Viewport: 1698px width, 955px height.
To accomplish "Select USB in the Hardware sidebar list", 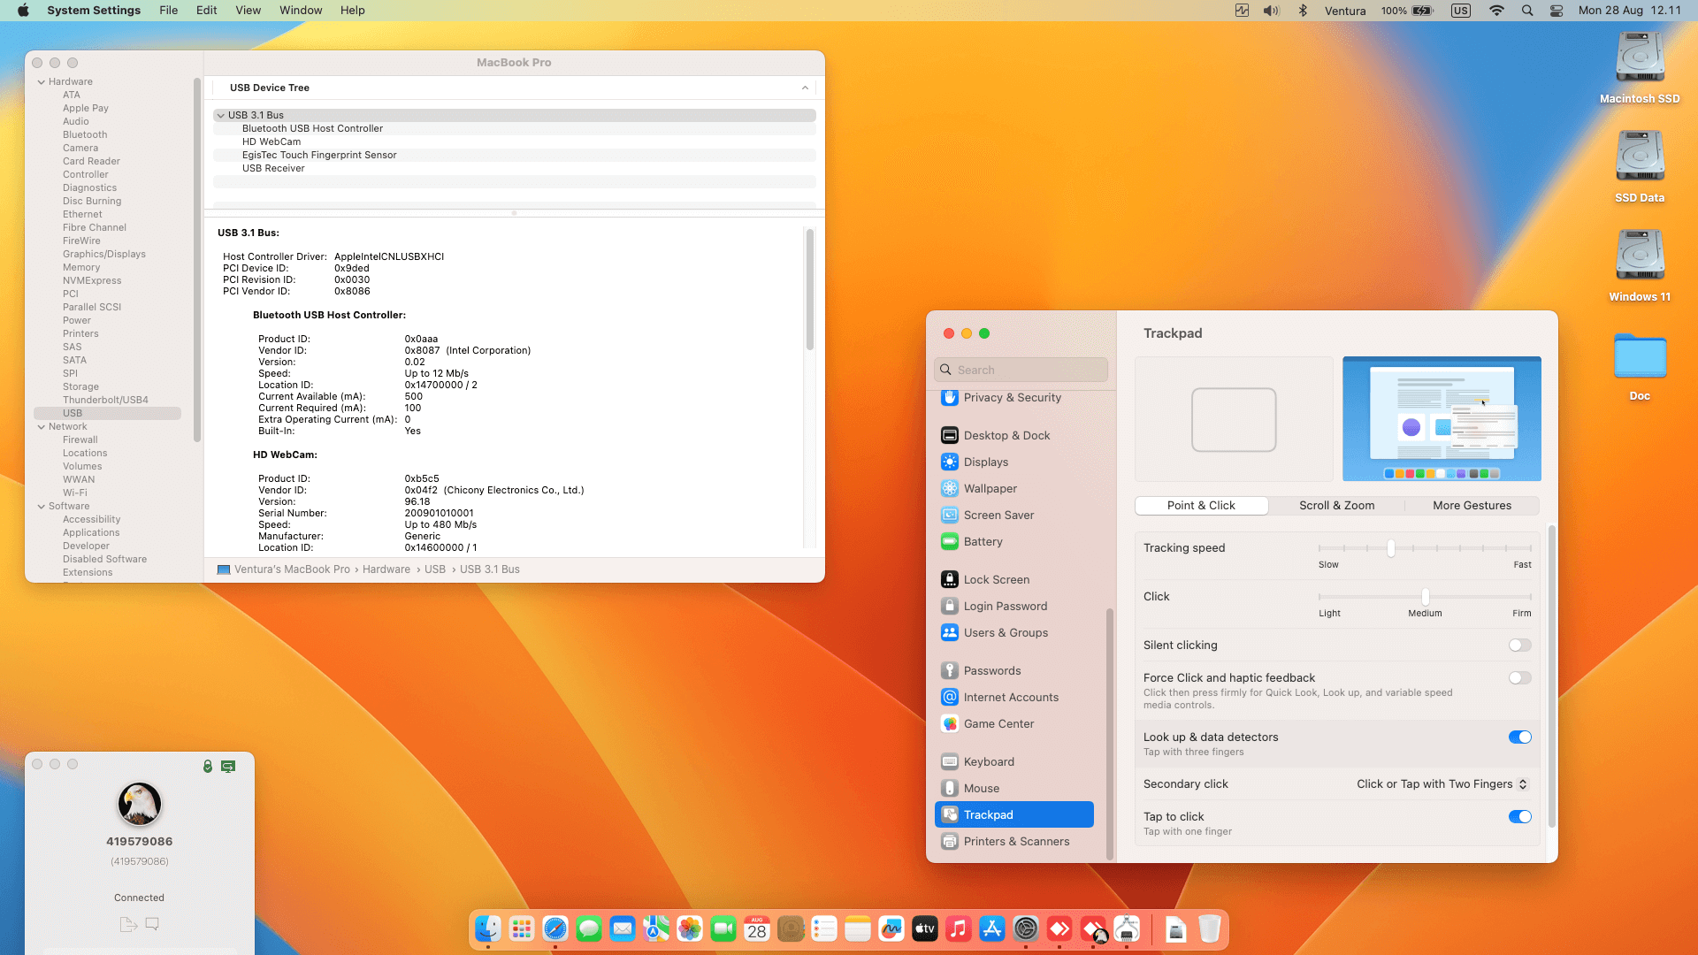I will pyautogui.click(x=73, y=413).
